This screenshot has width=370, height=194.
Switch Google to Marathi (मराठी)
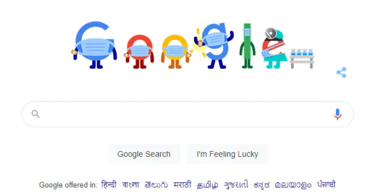tap(182, 185)
